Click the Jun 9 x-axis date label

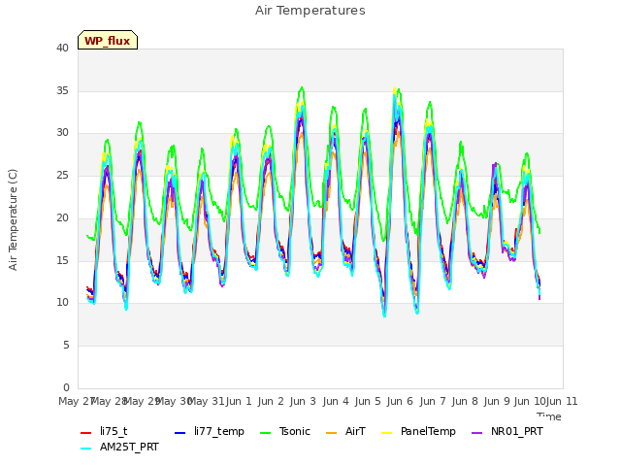[x=497, y=401]
